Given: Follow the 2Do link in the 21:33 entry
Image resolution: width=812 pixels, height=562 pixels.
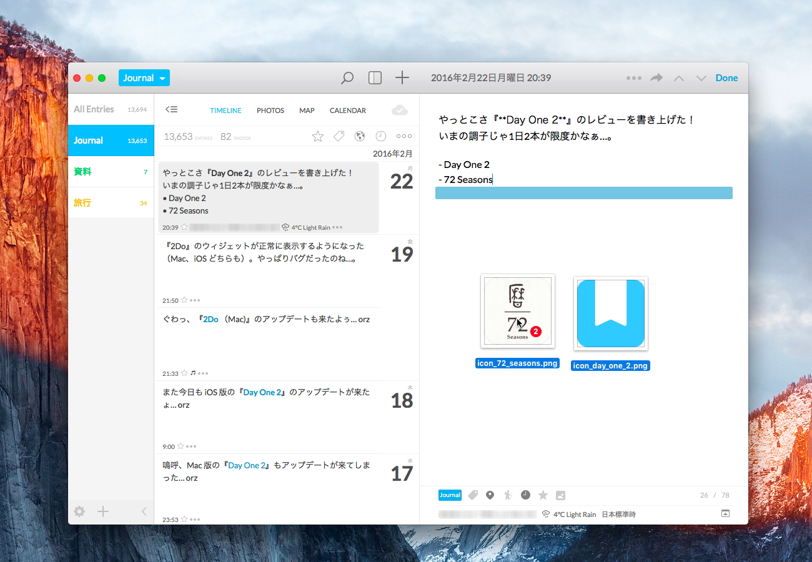Looking at the screenshot, I should pos(210,319).
